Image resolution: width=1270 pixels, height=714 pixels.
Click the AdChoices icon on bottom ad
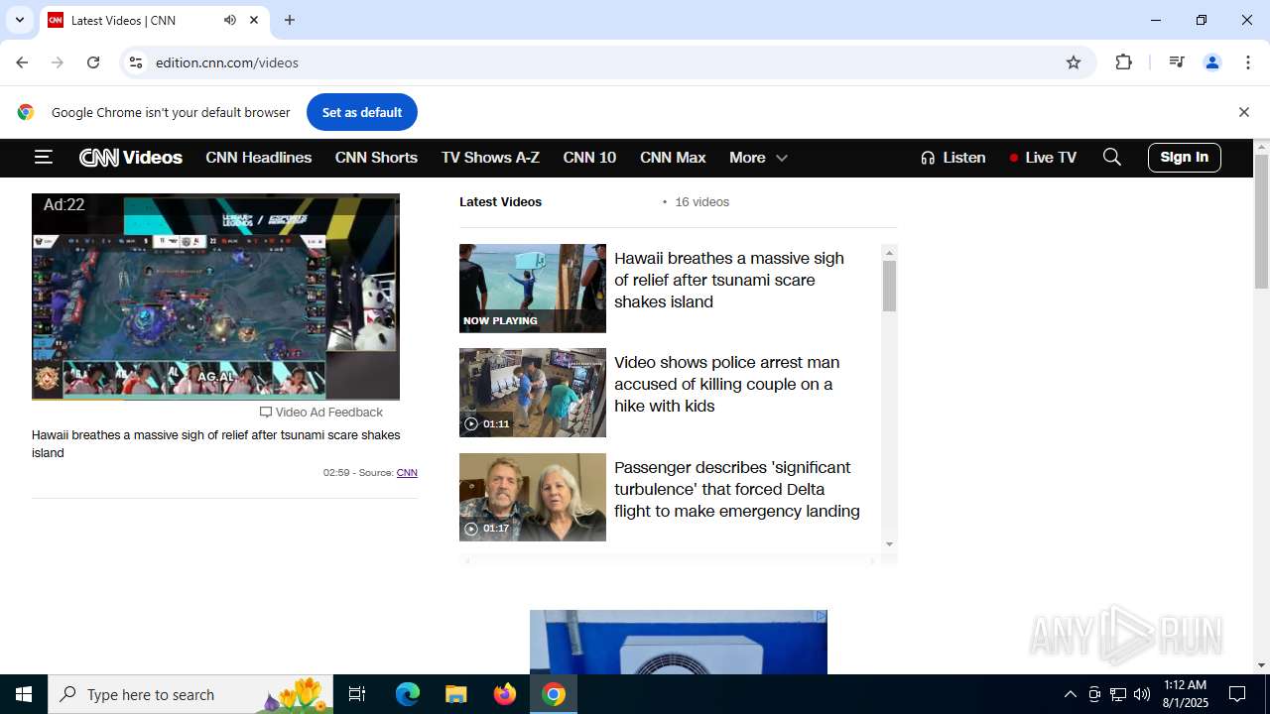(x=821, y=616)
